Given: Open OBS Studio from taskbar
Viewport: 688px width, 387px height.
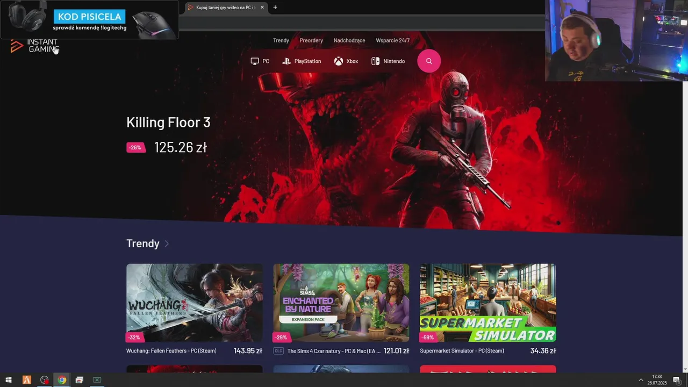Looking at the screenshot, I should (x=45, y=380).
